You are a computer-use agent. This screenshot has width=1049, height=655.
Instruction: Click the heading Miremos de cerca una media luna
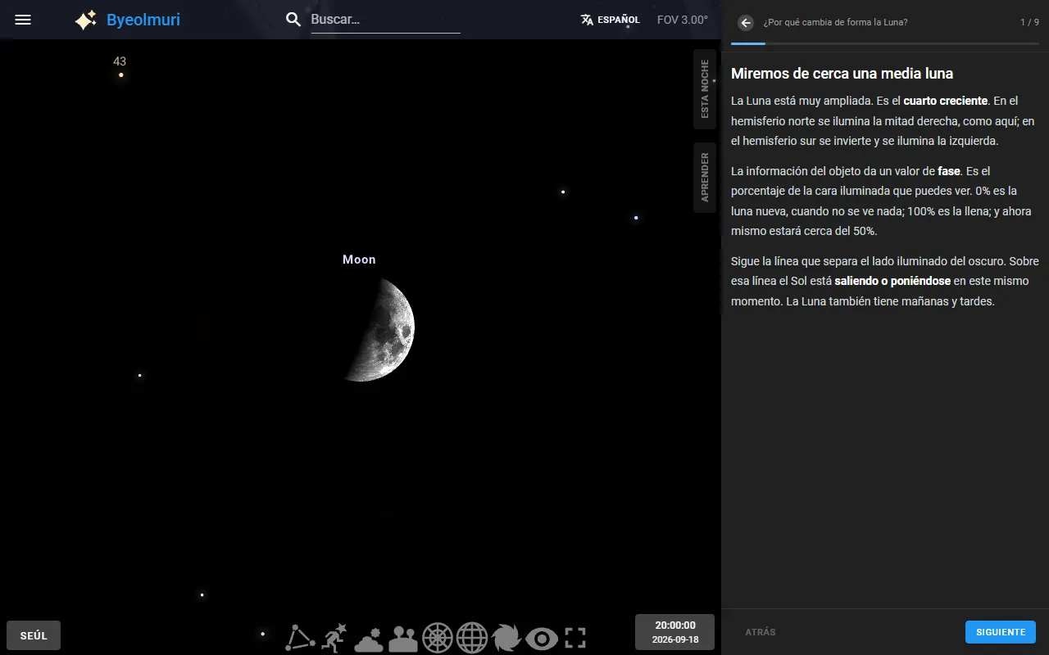tap(842, 74)
